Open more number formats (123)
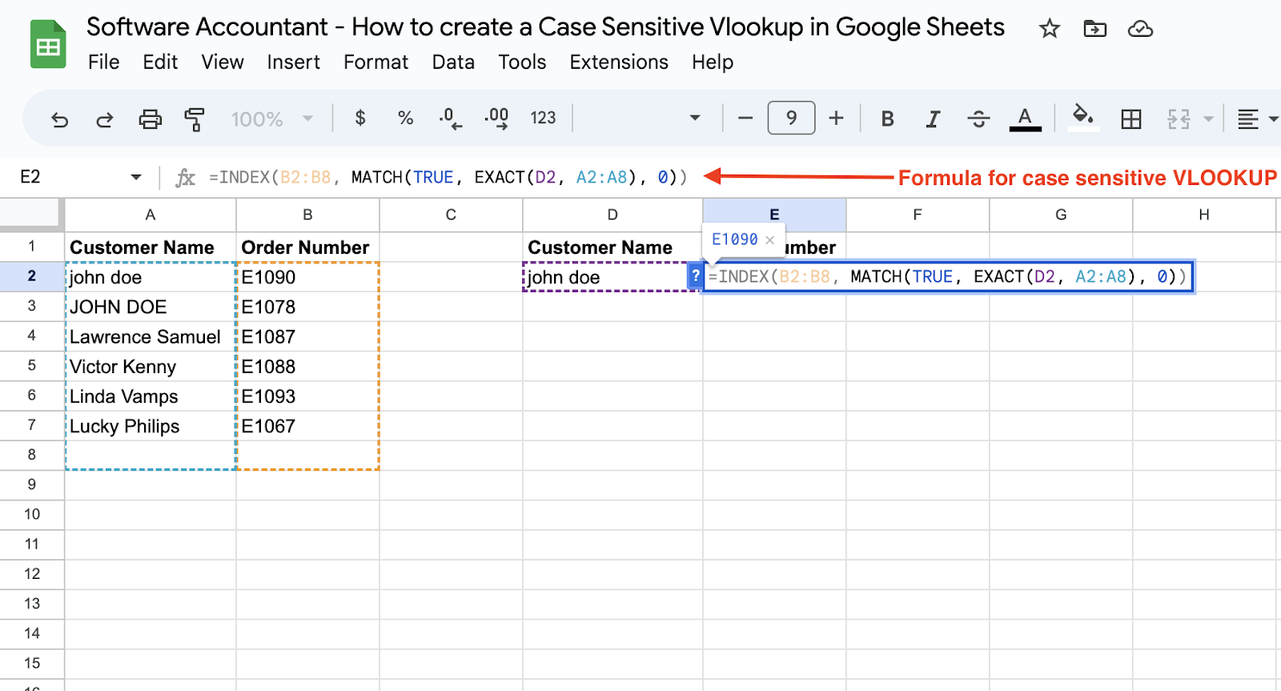The image size is (1281, 691). click(x=543, y=119)
